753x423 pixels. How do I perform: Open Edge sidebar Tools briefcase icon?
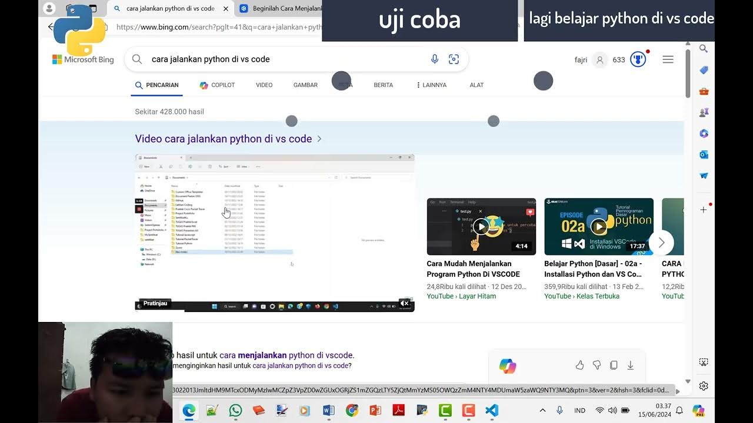(704, 91)
